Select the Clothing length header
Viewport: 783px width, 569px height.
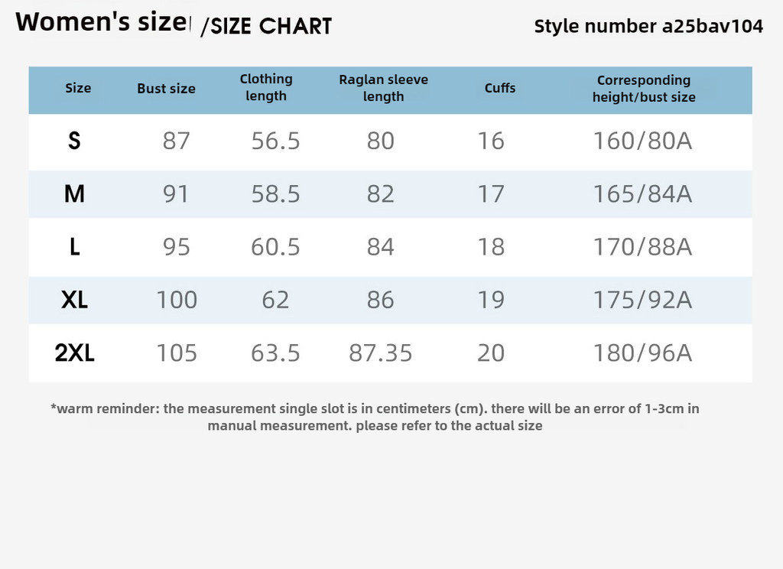266,87
